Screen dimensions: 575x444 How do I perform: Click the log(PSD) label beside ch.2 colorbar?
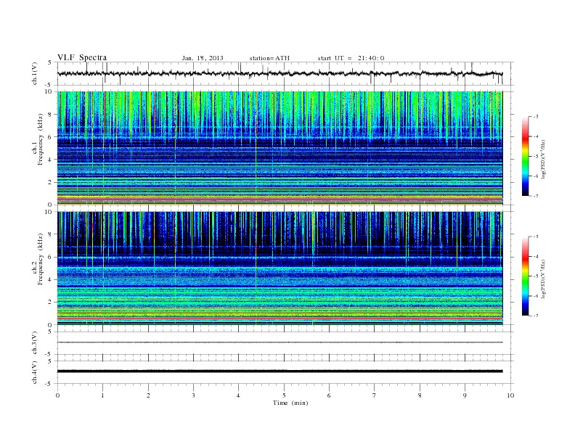(545, 279)
